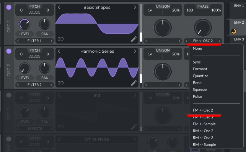Step to previous OSC 2 spectral morph type
This screenshot has width=246, height=152.
(146, 85)
